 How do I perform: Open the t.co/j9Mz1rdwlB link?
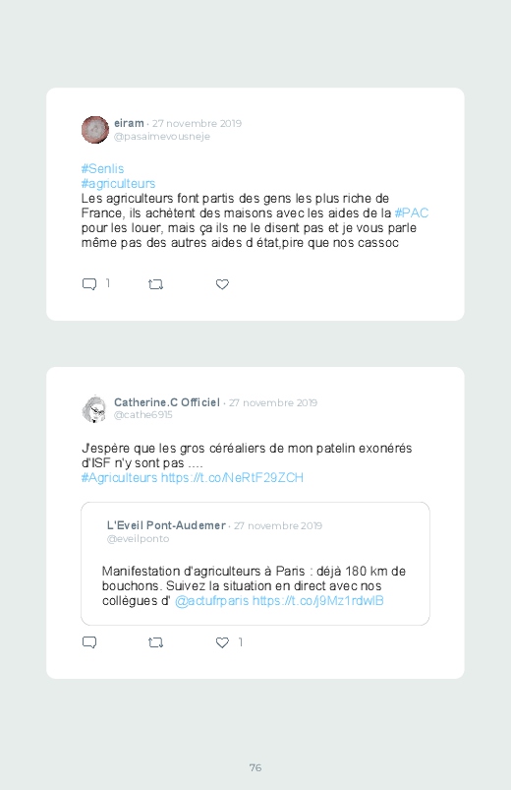coord(318,600)
